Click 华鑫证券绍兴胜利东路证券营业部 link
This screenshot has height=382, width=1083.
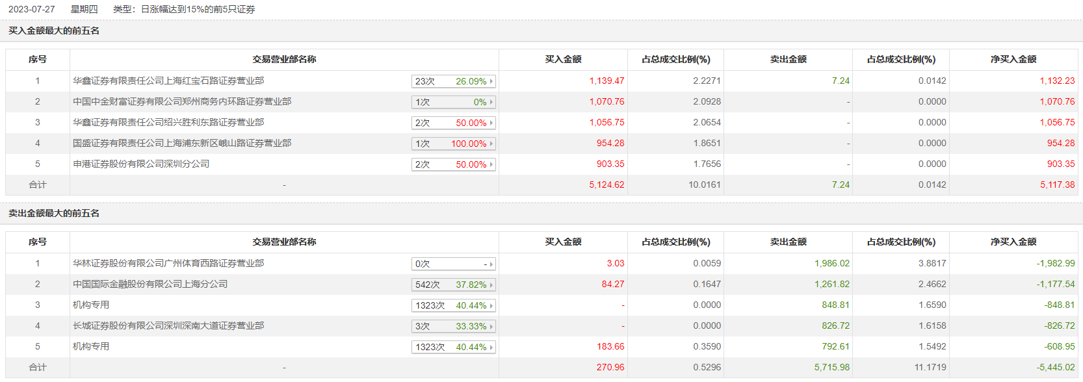168,122
